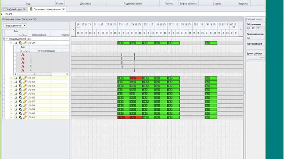Click the pencil icon in row 1/1-37
Image resolution: width=284 pixels, height=159 pixels.
point(25,78)
